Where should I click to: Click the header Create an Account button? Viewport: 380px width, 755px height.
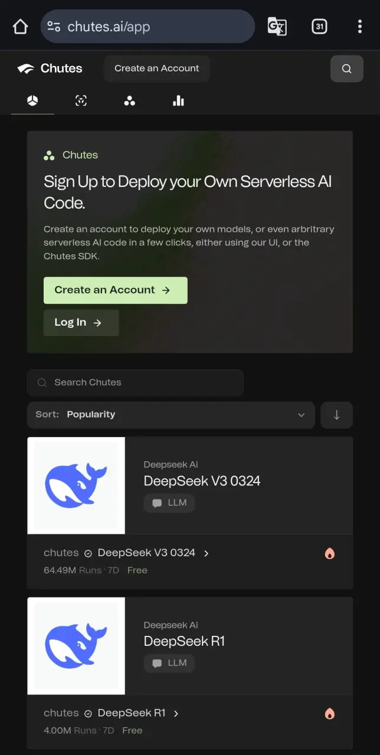pos(157,68)
